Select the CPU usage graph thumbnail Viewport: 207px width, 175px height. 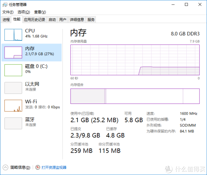pos(13,35)
